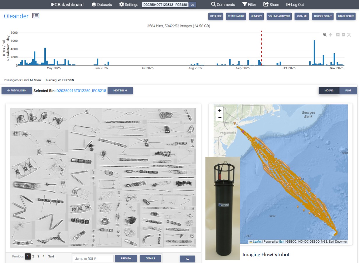Viewport: 359px width, 263px height.
Task: Open the selected bin D20250913T012250_IFCB218 link
Action: click(81, 91)
